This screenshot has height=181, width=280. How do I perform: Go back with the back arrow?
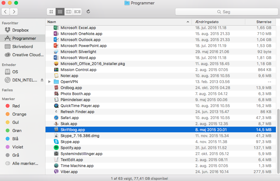pyautogui.click(x=6, y=12)
